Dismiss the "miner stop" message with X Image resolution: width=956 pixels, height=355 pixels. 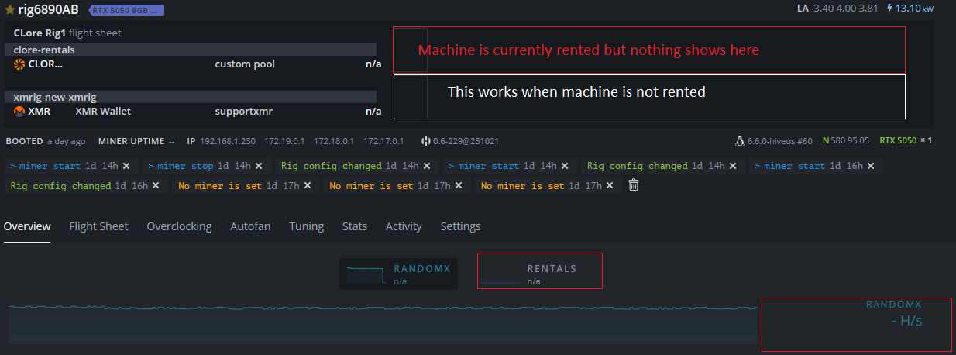259,166
